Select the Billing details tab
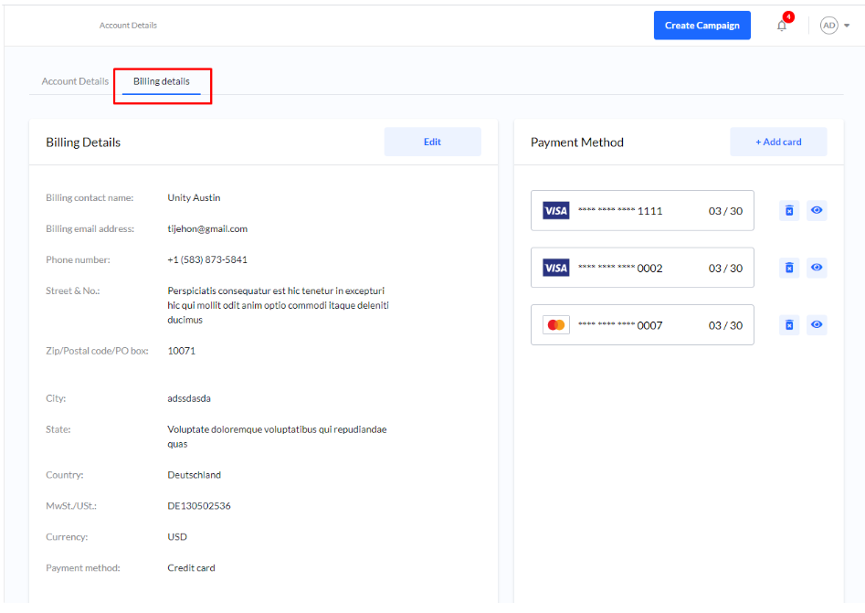Viewport: 865px width, 613px height. 162,81
